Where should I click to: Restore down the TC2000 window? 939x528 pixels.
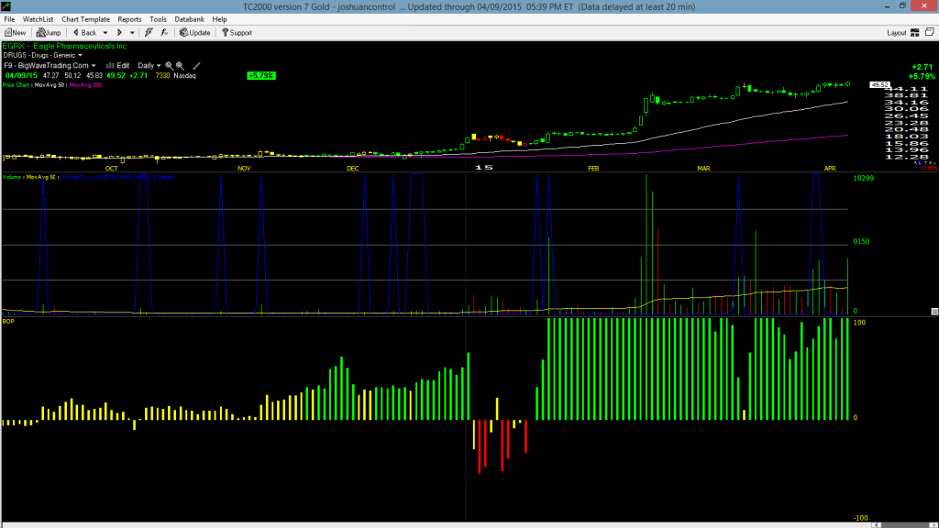[x=902, y=6]
